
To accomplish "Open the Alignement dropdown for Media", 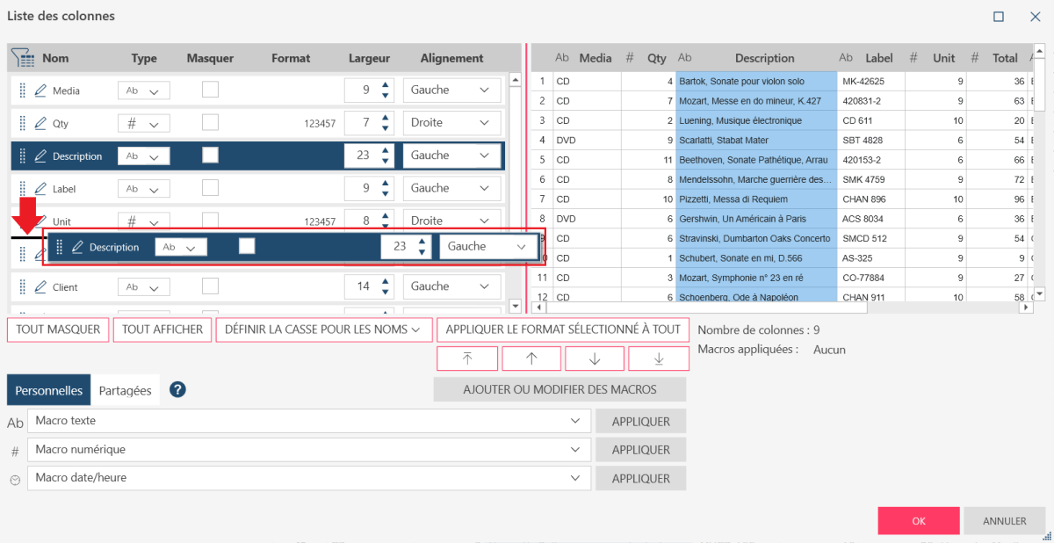I will 451,90.
